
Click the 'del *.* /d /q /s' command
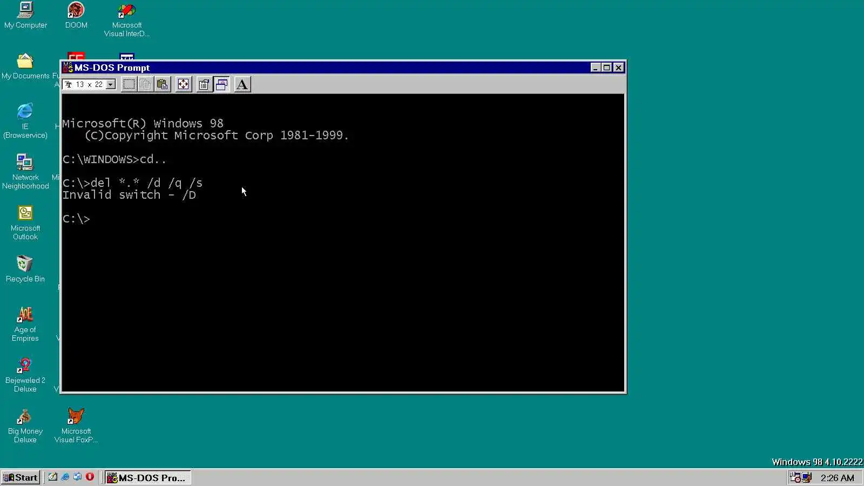[146, 183]
